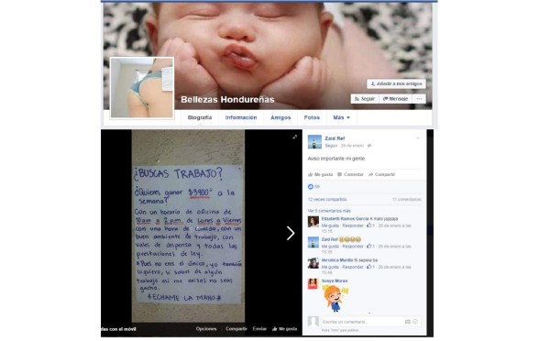
Task: Click like count on Elizabeth's comment
Action: click(370, 225)
